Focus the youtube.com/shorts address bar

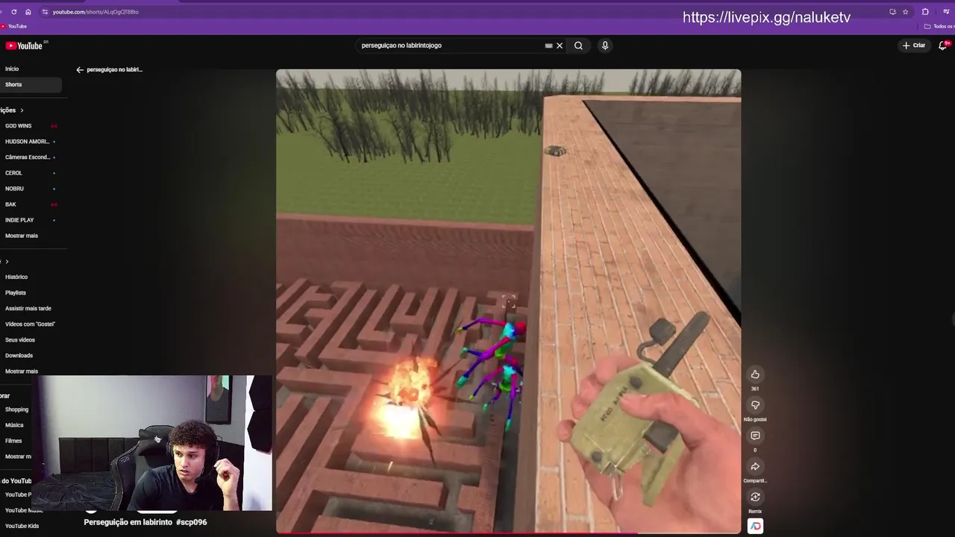(95, 12)
